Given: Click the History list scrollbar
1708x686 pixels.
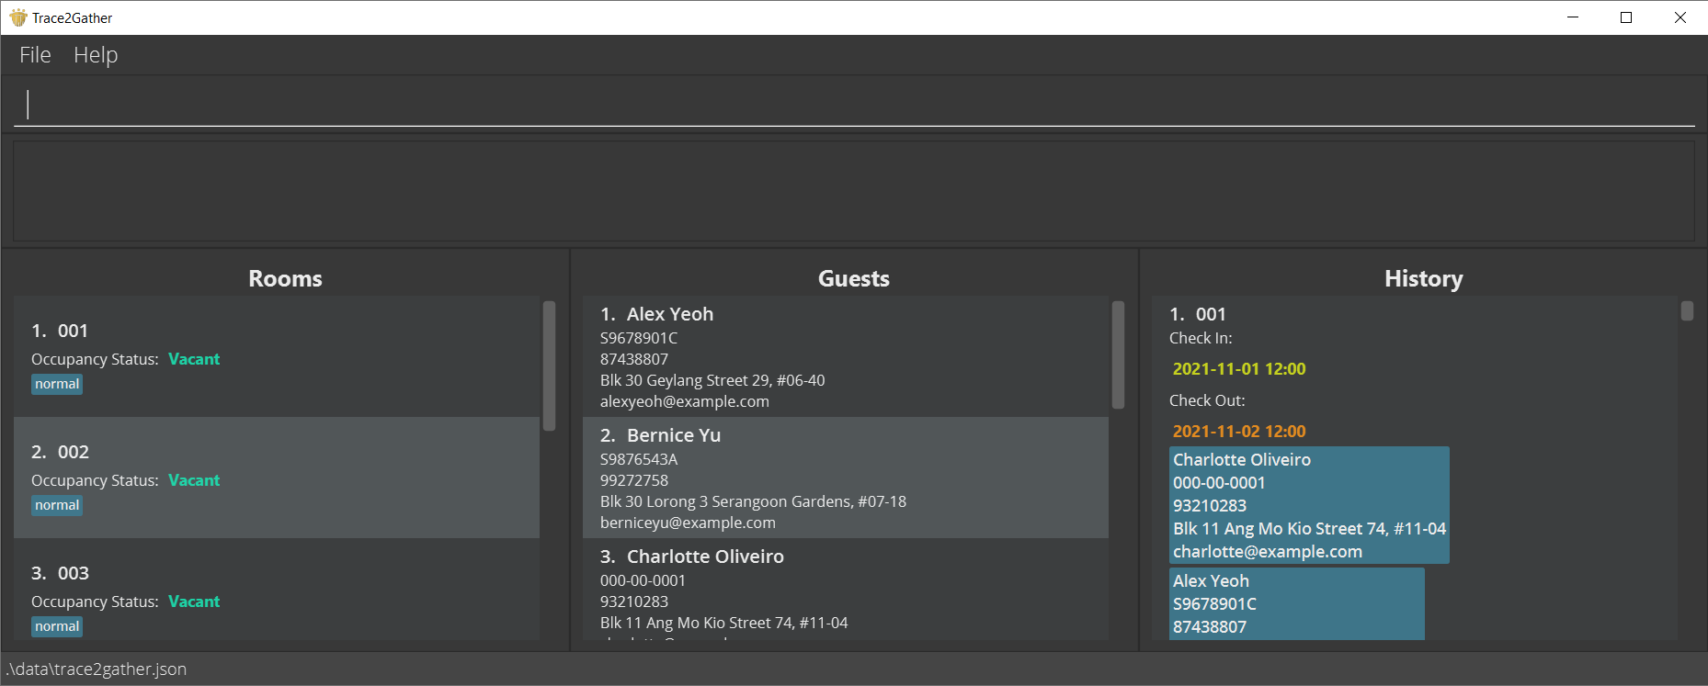Looking at the screenshot, I should pos(1687,310).
